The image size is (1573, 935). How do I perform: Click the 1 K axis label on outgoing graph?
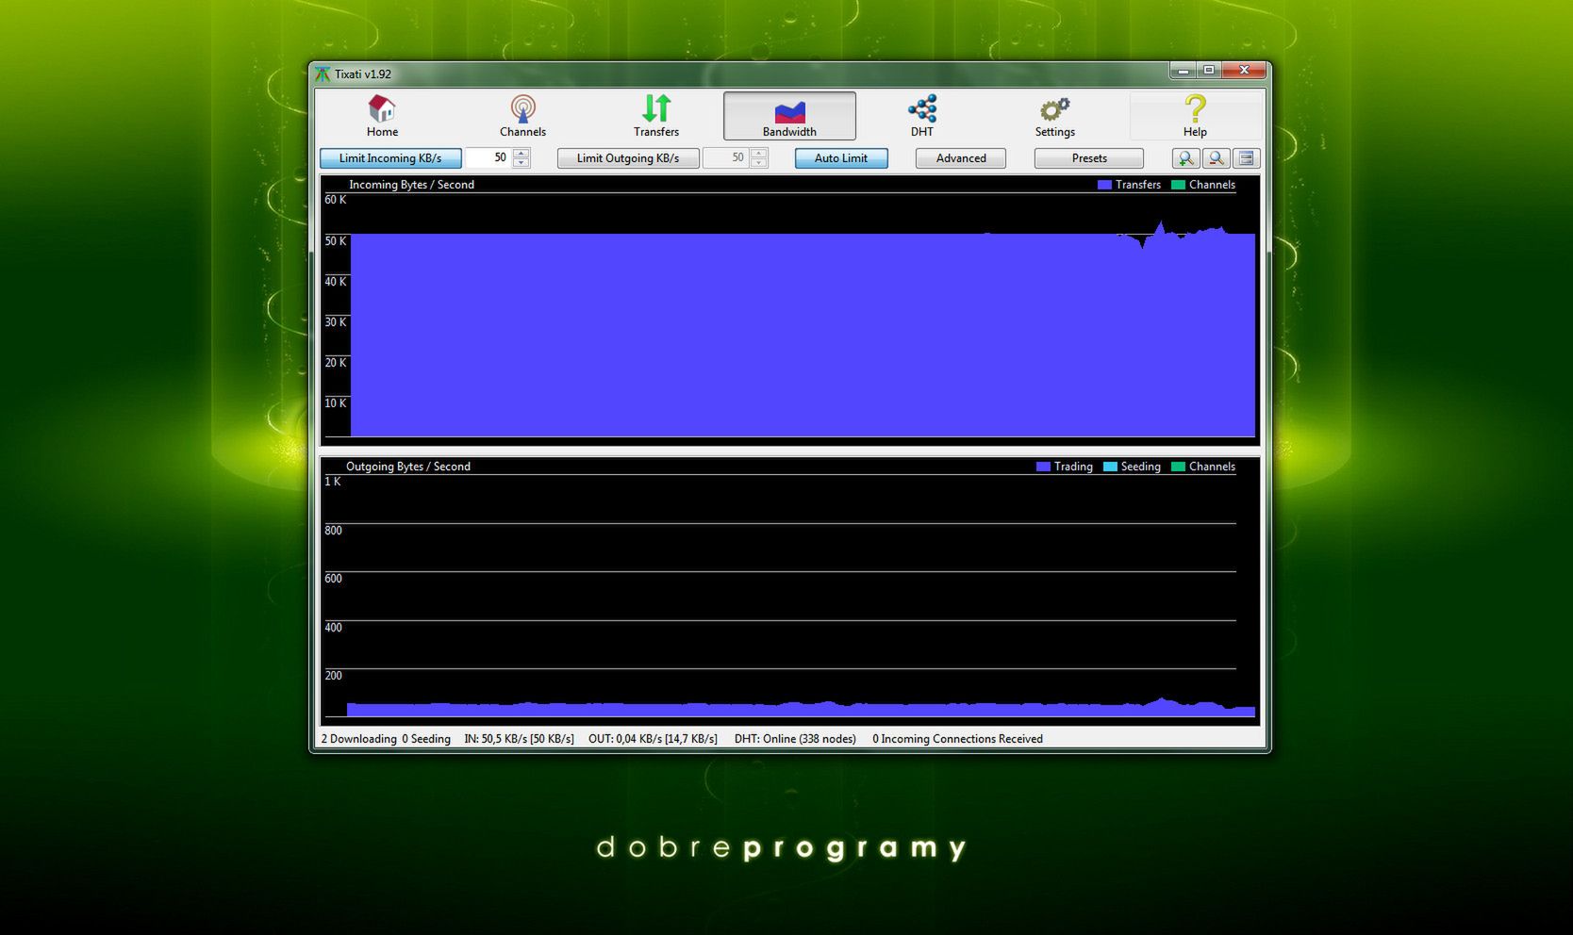click(x=333, y=482)
